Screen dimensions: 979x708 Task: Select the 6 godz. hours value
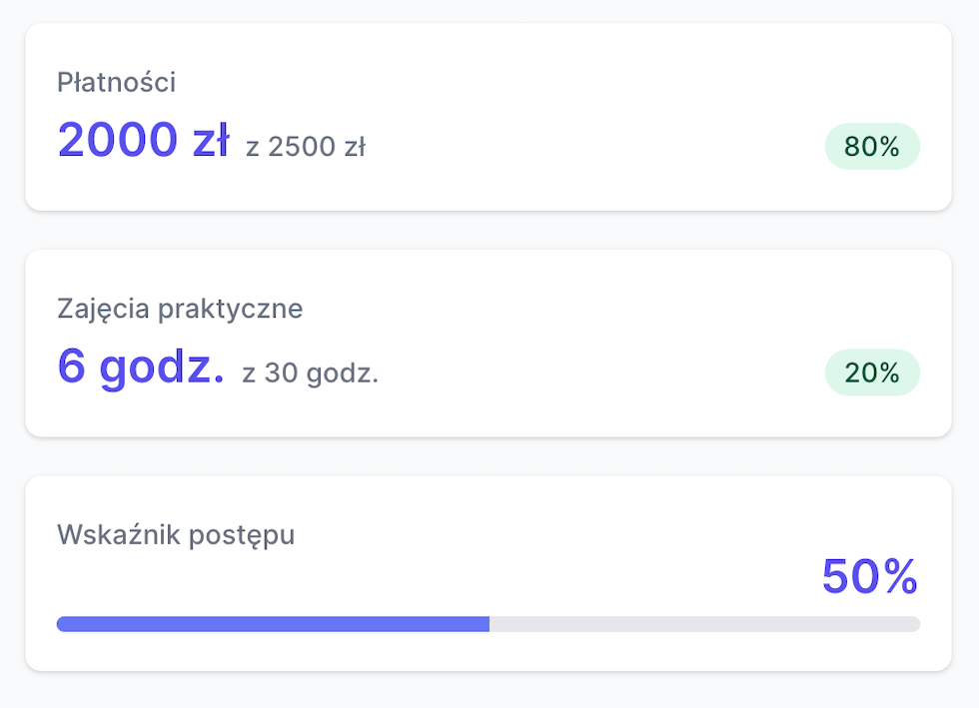coord(141,366)
